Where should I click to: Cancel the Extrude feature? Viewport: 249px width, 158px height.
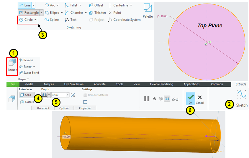(x=200, y=99)
